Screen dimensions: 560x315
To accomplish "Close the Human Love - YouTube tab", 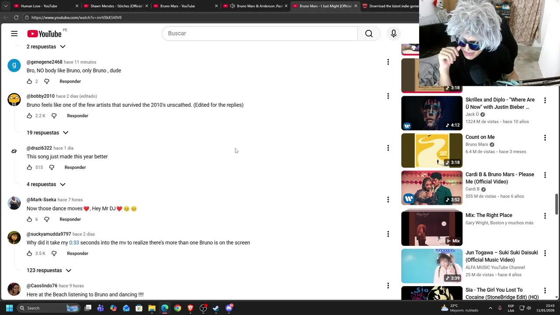I will 77,6.
